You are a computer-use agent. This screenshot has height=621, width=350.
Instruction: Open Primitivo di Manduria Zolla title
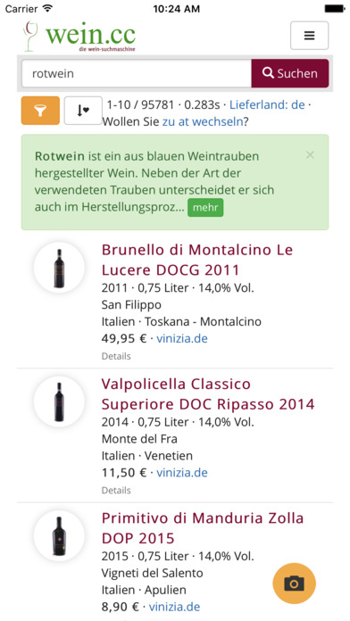(x=203, y=528)
